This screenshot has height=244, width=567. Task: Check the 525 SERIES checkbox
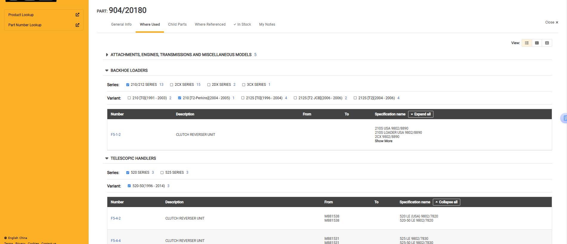[x=162, y=172]
